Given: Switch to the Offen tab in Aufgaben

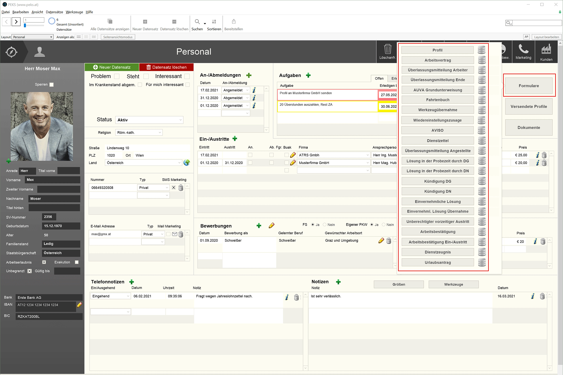Looking at the screenshot, I should click(x=379, y=79).
